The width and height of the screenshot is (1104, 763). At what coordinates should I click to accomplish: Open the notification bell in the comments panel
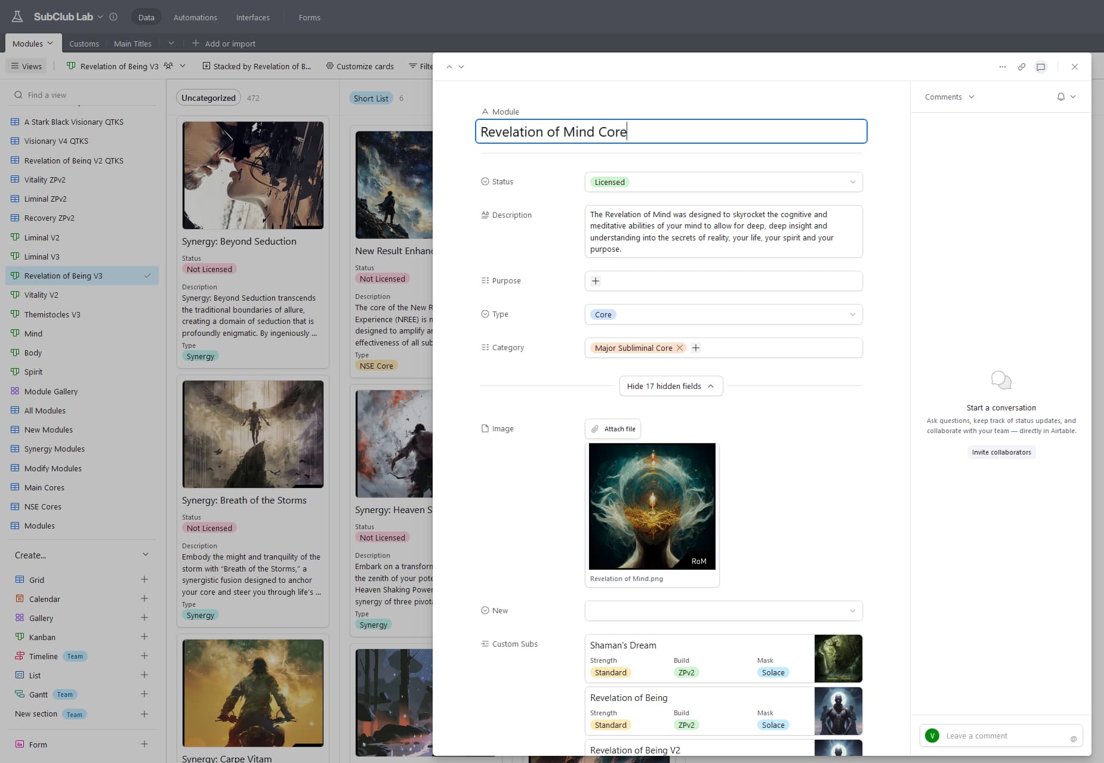point(1061,97)
